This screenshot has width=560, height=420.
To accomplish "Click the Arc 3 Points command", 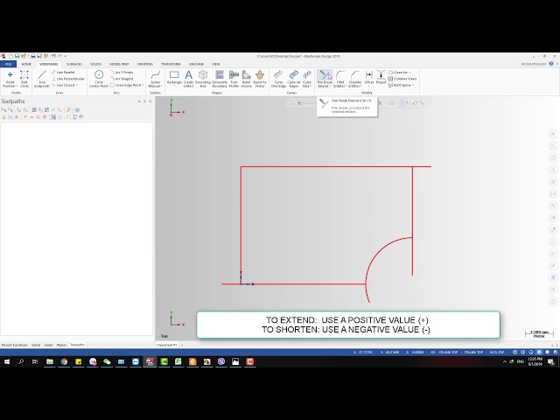I will pos(122,72).
